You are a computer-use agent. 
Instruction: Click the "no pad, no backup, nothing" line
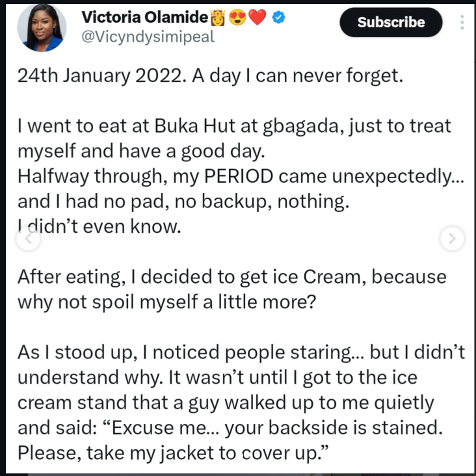(183, 201)
